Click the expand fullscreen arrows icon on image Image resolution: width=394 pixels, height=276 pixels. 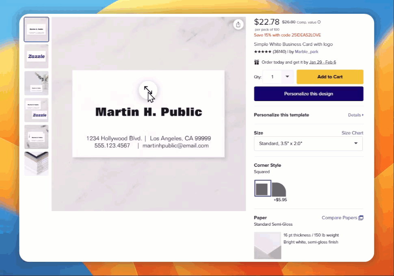(148, 90)
